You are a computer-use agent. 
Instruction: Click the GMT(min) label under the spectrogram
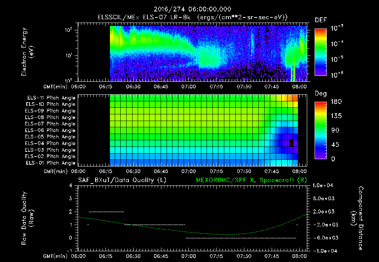56,87
